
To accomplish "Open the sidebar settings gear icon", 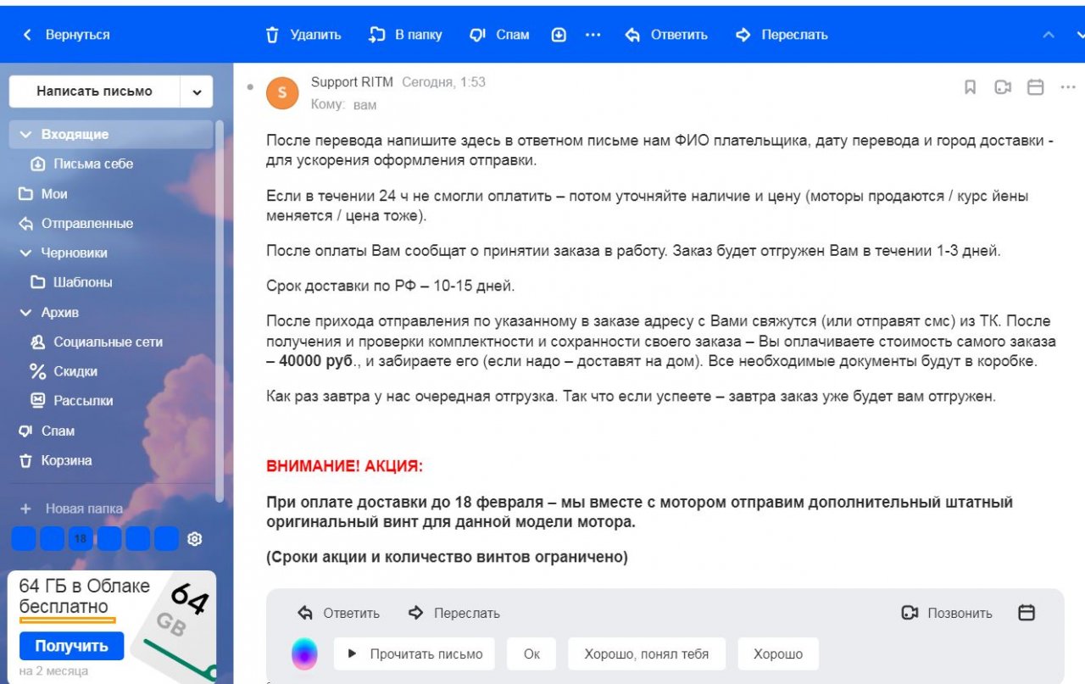I will [194, 539].
